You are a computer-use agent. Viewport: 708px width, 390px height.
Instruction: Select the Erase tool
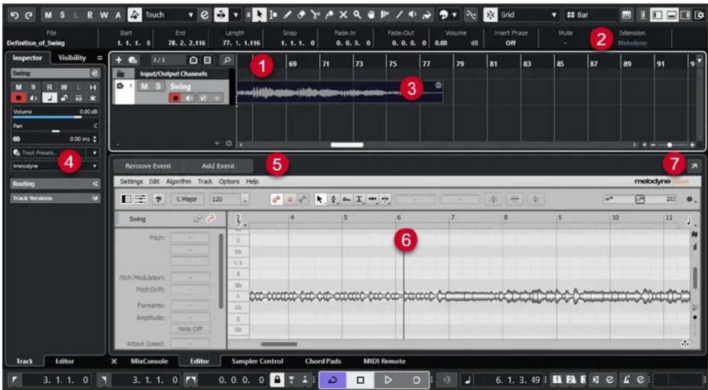point(301,14)
